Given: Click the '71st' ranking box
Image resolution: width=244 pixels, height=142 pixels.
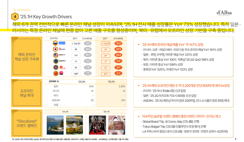Looking at the screenshot, I should 76,56.
